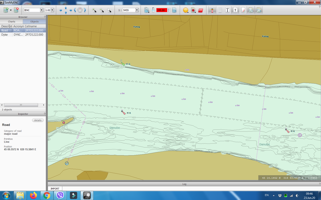Open Chrome from taskbar

47,195
